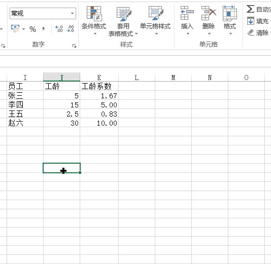Viewport: 271px width, 264px height.
Task: Open 单元格样式 cell styles gallery
Action: coord(156,13)
